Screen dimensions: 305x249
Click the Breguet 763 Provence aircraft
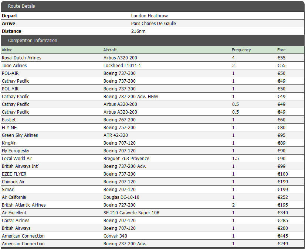[126, 159]
